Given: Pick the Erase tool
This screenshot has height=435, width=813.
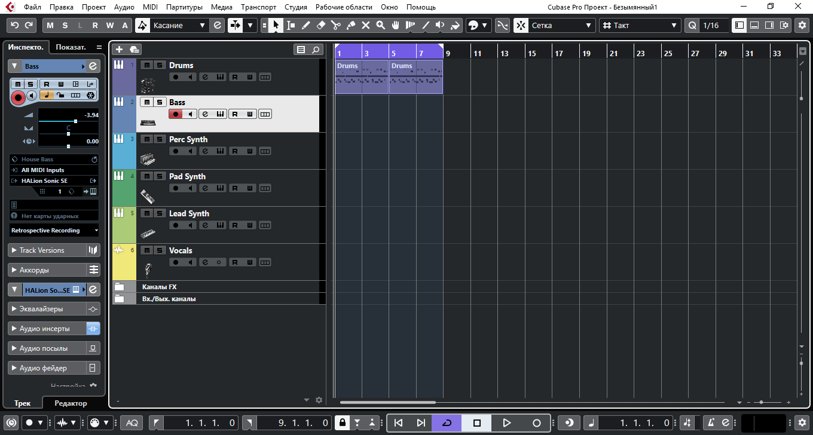Looking at the screenshot, I should tap(320, 26).
